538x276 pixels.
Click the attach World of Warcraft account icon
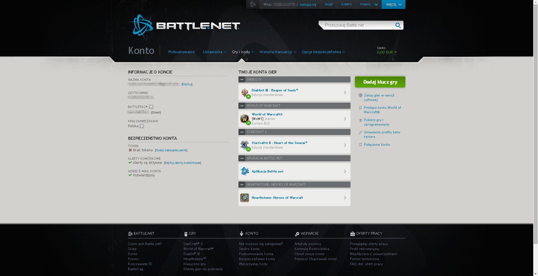pyautogui.click(x=360, y=108)
